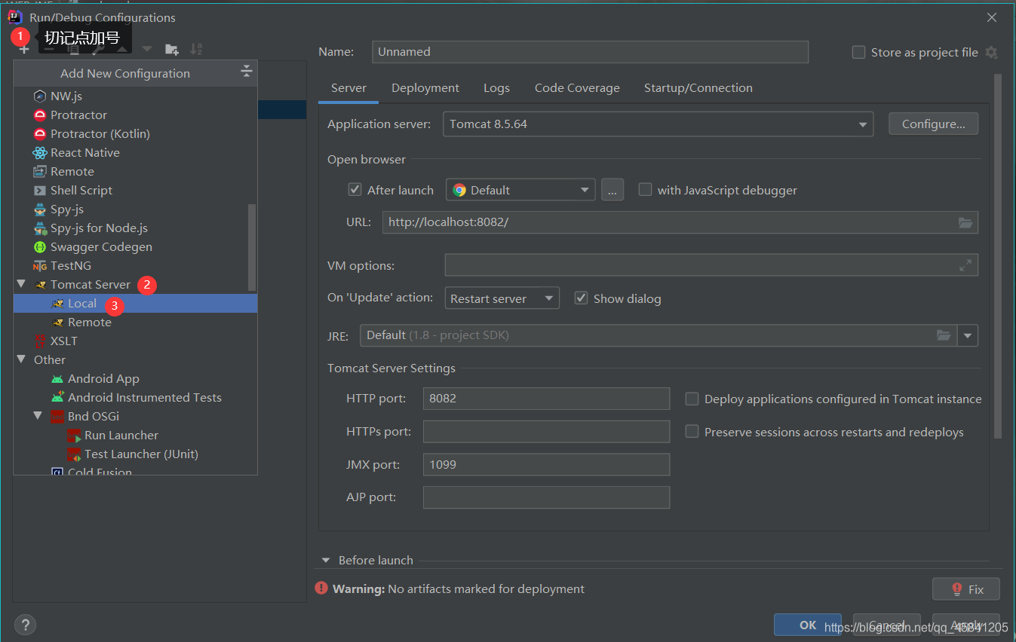1016x642 pixels.
Task: Enable Store as project file checkbox
Action: tap(858, 52)
